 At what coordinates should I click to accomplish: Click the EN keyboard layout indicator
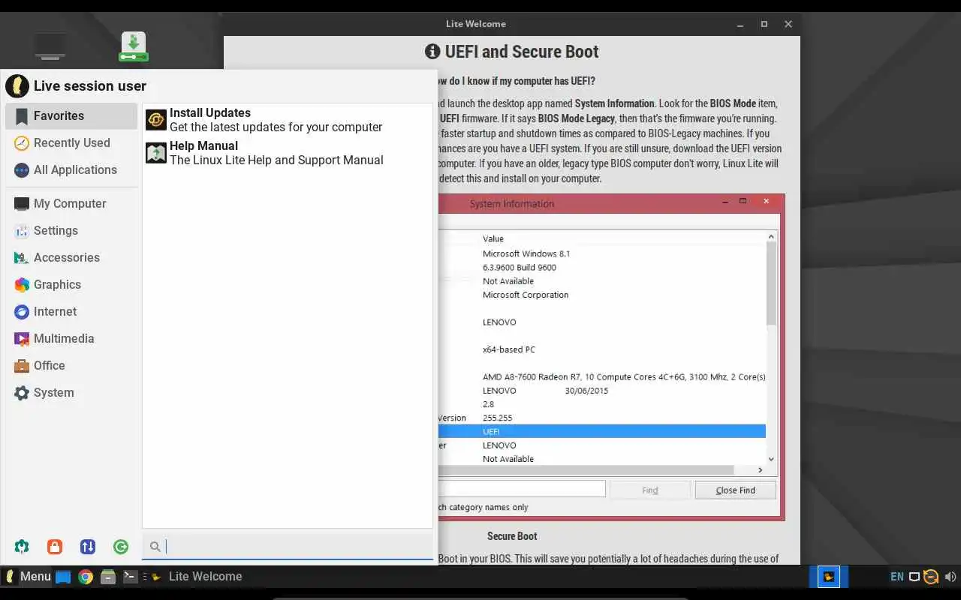coord(897,577)
